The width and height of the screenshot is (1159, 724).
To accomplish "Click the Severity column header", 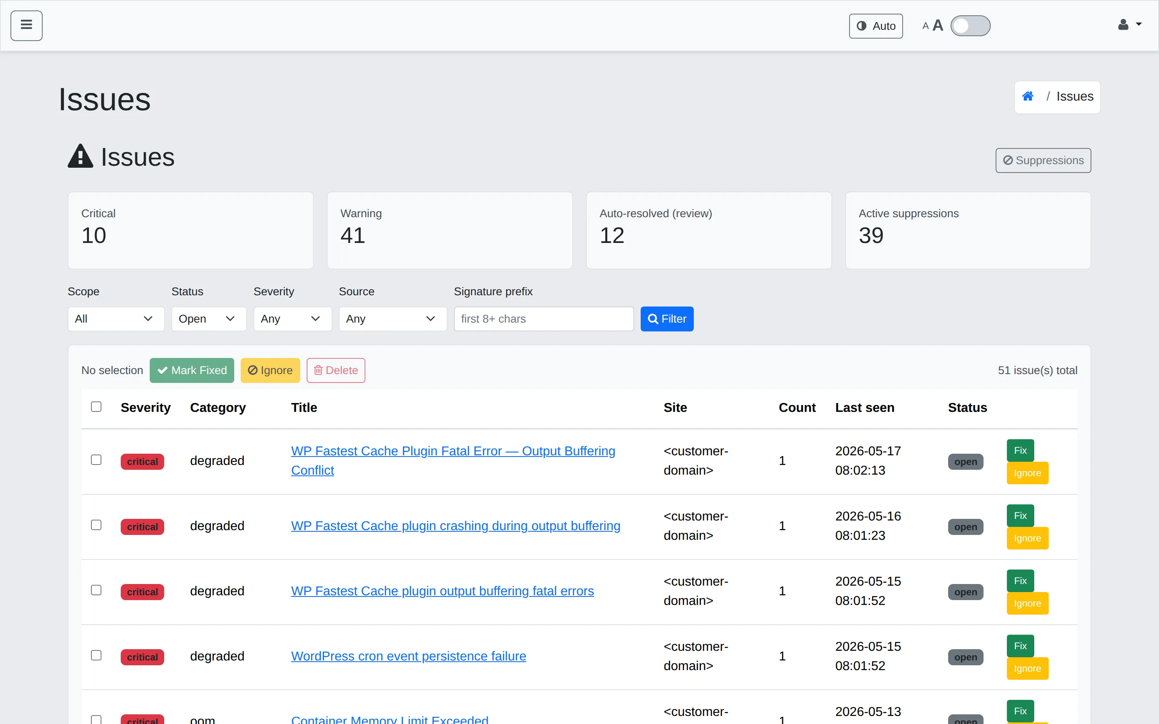I will point(146,407).
